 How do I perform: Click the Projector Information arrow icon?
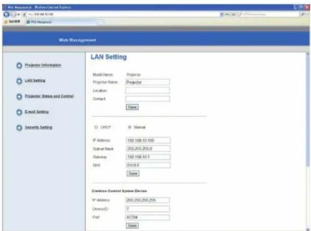[19, 65]
